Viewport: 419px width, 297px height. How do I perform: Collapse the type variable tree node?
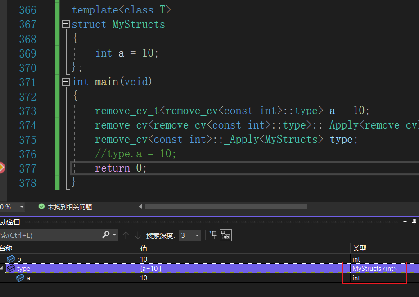tap(2, 268)
